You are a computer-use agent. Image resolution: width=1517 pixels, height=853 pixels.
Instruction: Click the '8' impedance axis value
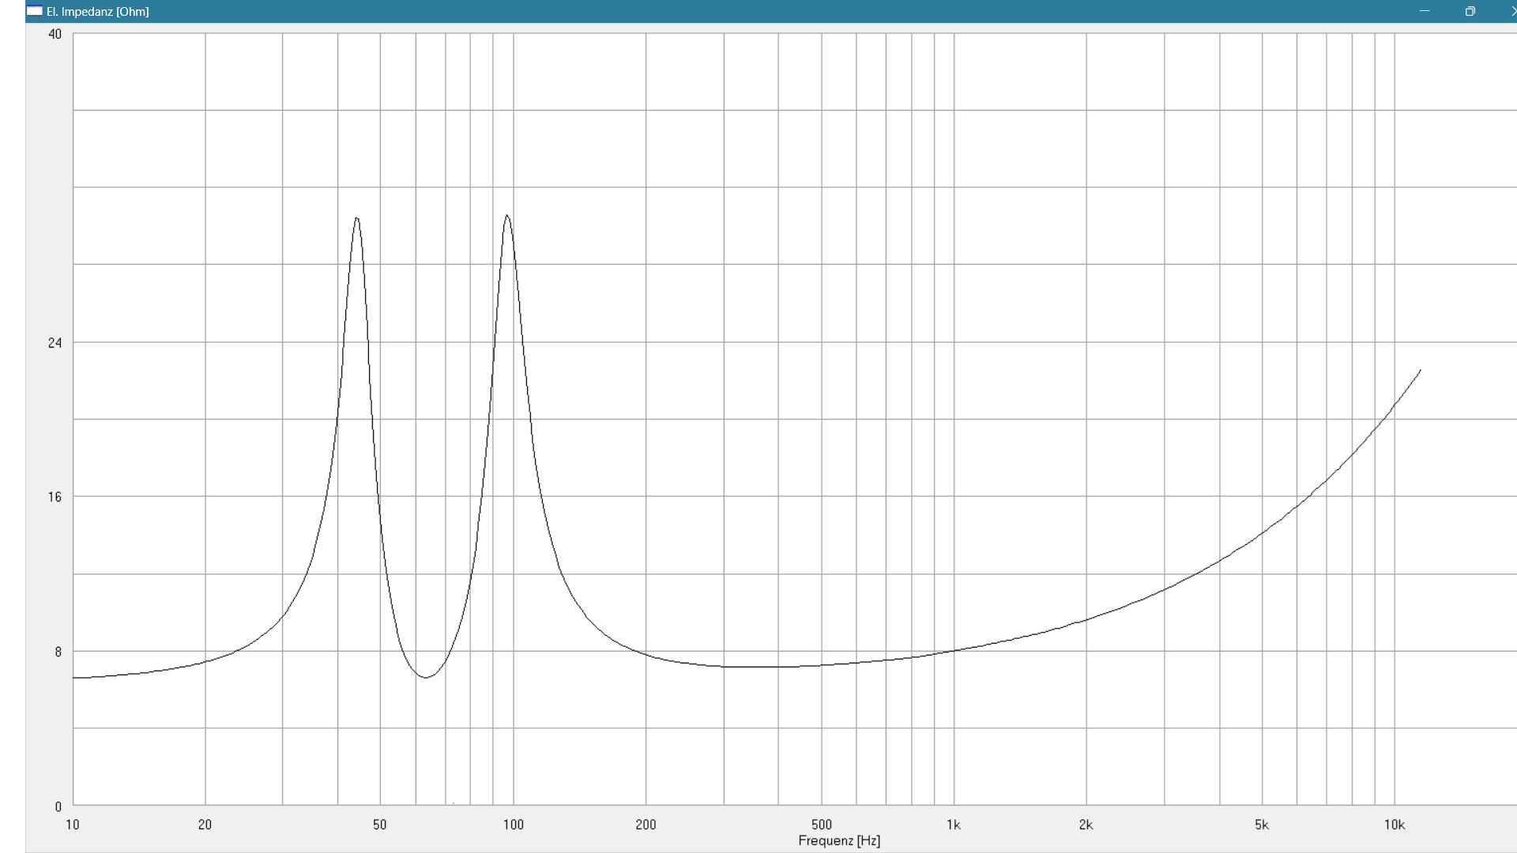[58, 652]
